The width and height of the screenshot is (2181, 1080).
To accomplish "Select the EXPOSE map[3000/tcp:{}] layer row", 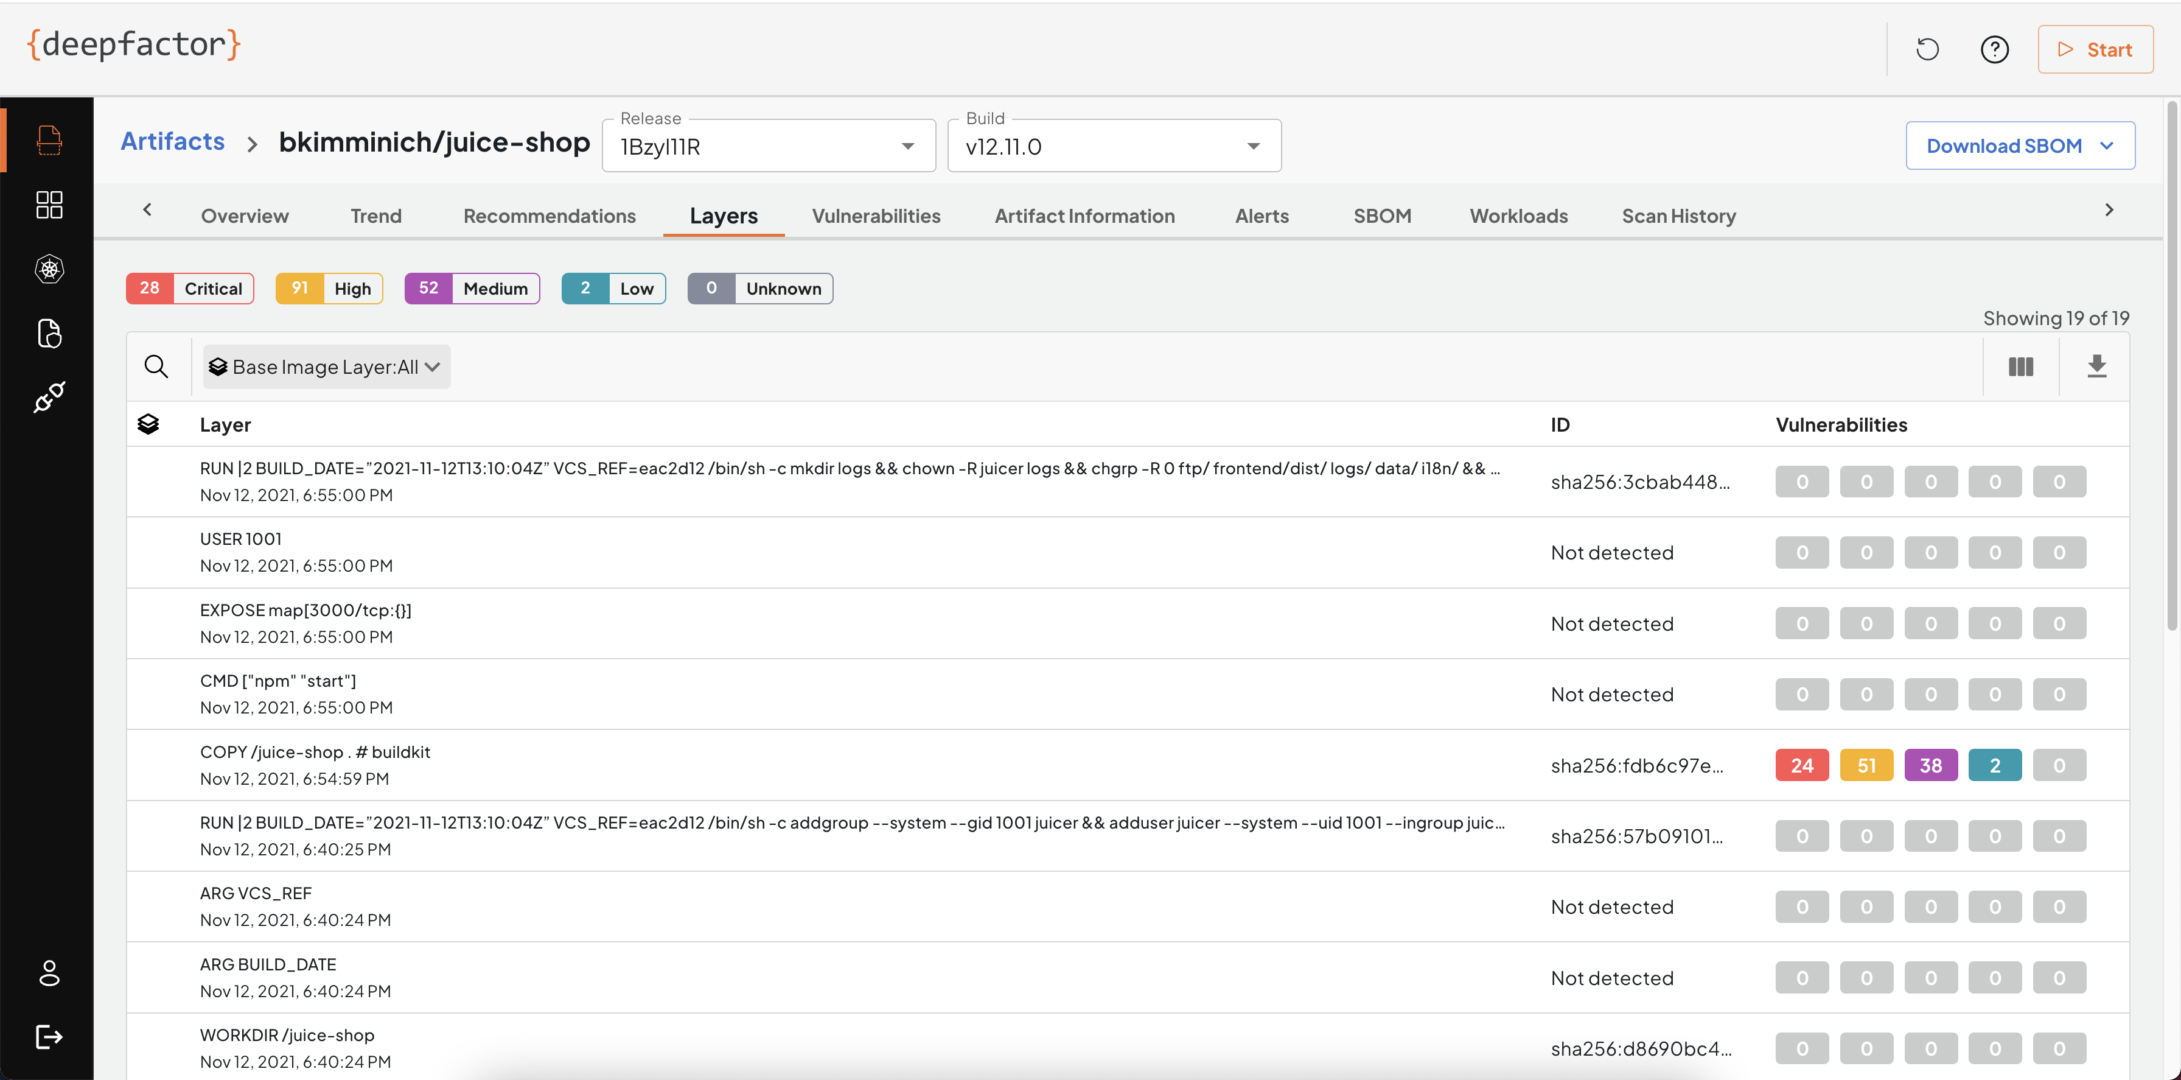I will click(x=1128, y=623).
